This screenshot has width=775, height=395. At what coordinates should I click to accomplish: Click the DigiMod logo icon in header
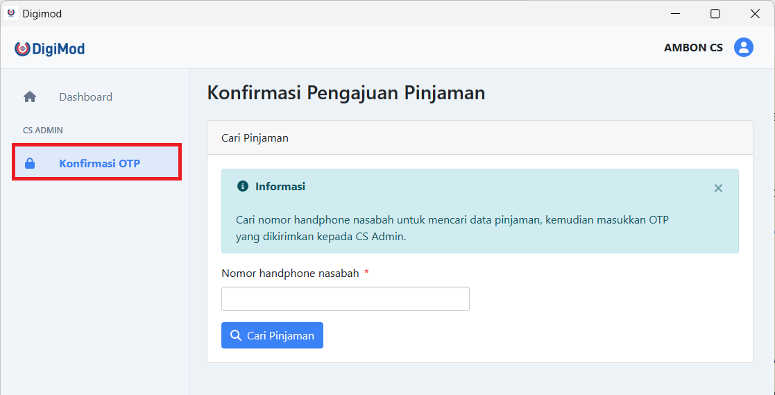[22, 49]
